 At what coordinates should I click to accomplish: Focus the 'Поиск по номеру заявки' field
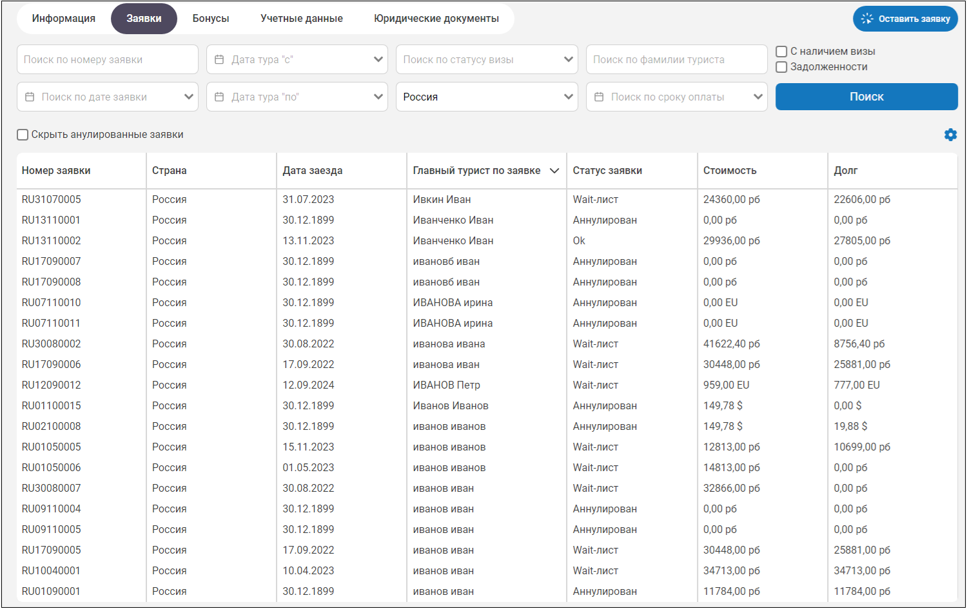tap(107, 59)
